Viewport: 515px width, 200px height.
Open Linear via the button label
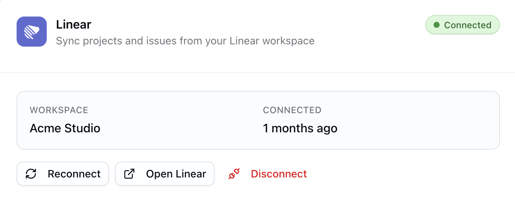pos(176,174)
